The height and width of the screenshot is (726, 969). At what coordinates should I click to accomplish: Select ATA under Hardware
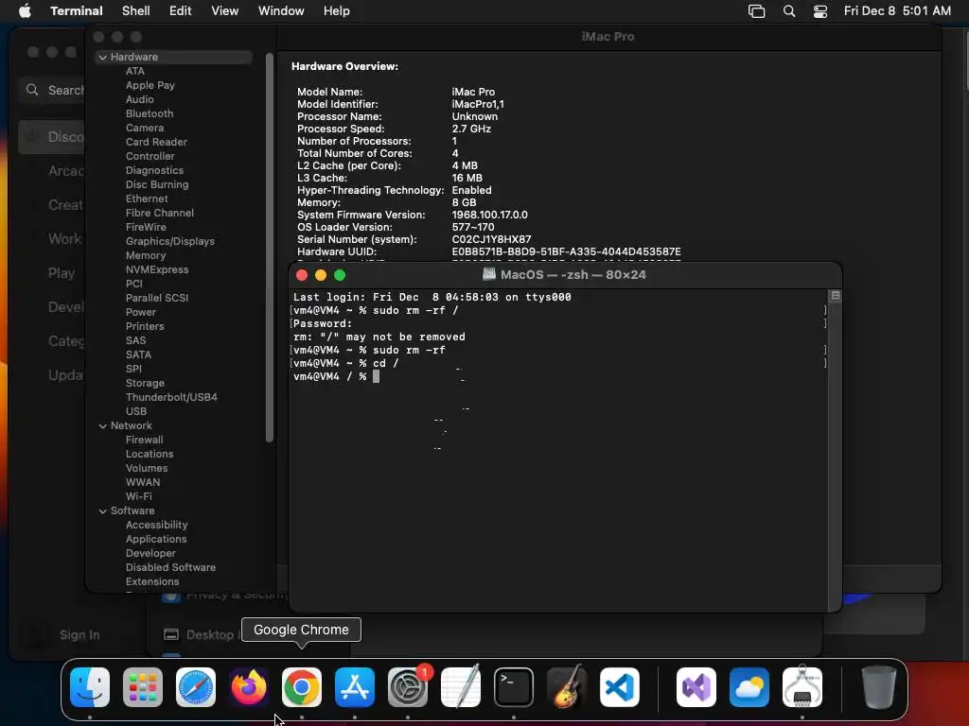(x=135, y=71)
